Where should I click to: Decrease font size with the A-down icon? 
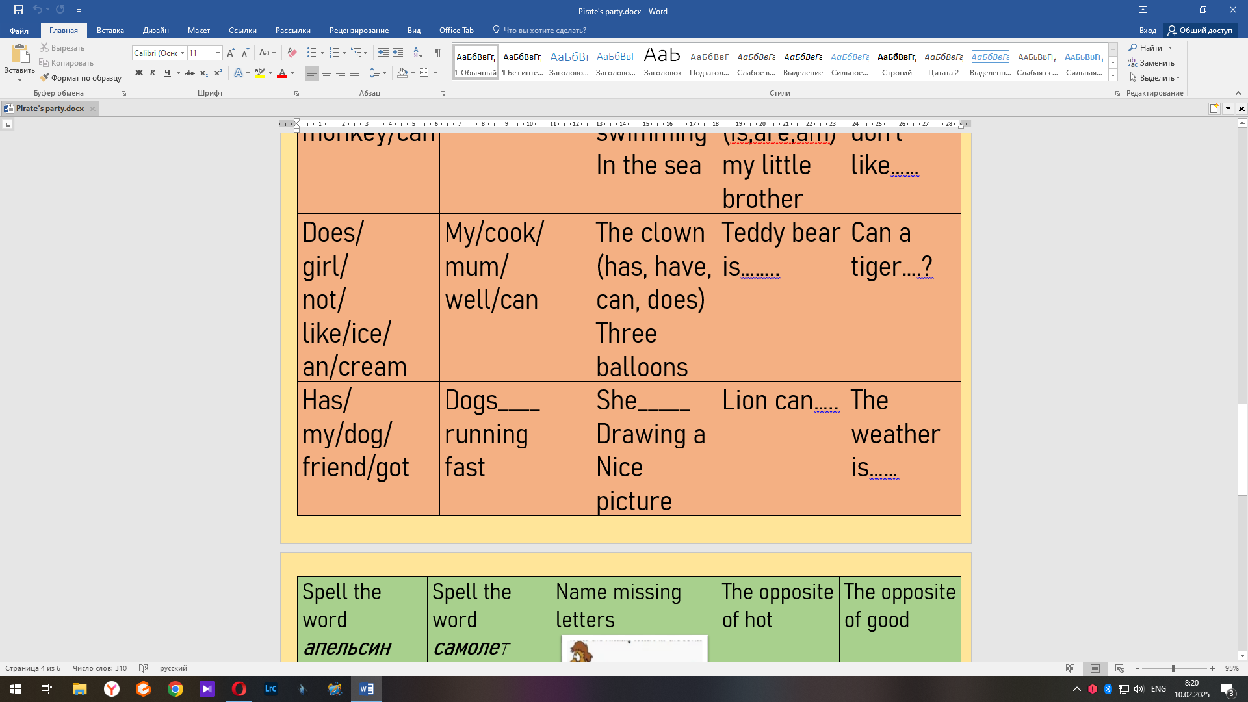245,53
